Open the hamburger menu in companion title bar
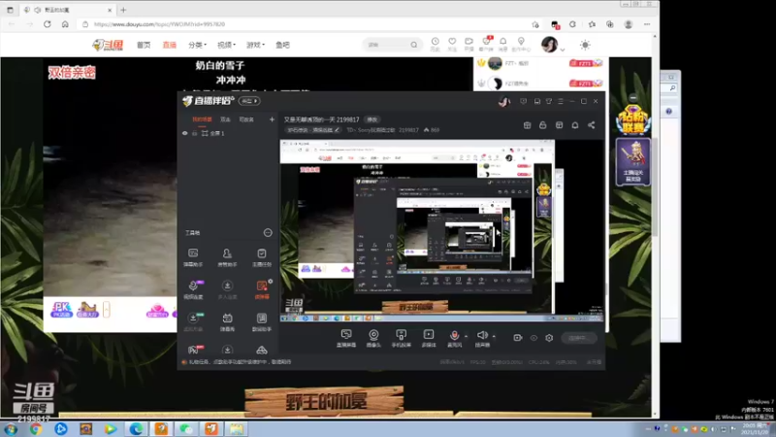The image size is (776, 437). (x=561, y=101)
